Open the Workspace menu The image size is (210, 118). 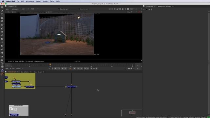pos(30,1)
